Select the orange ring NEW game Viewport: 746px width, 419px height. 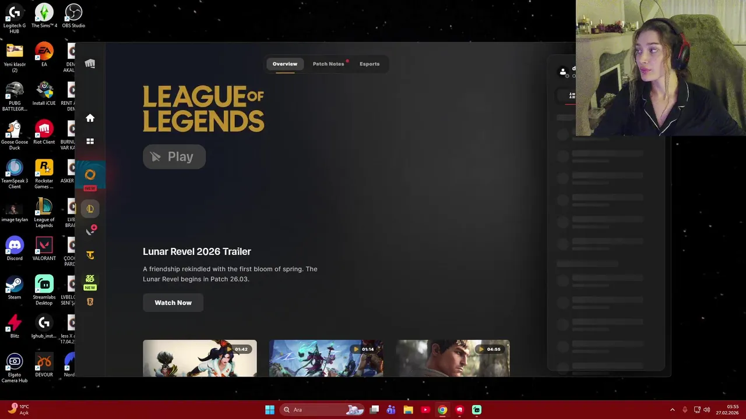[90, 176]
